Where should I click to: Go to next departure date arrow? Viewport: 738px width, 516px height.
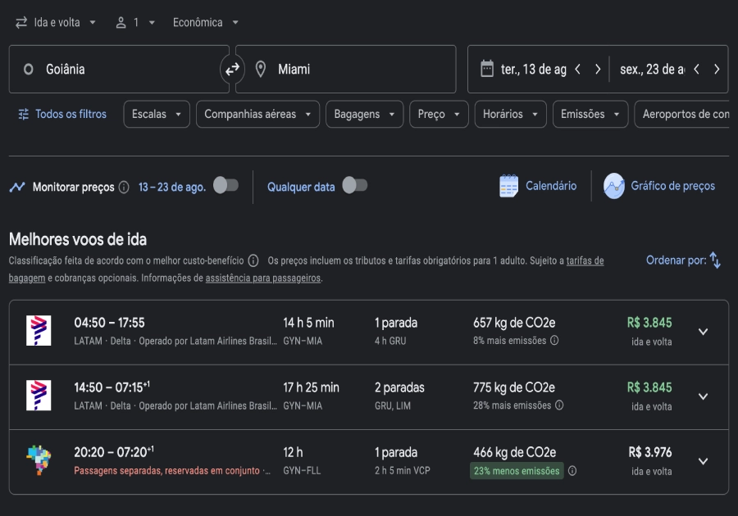(598, 70)
